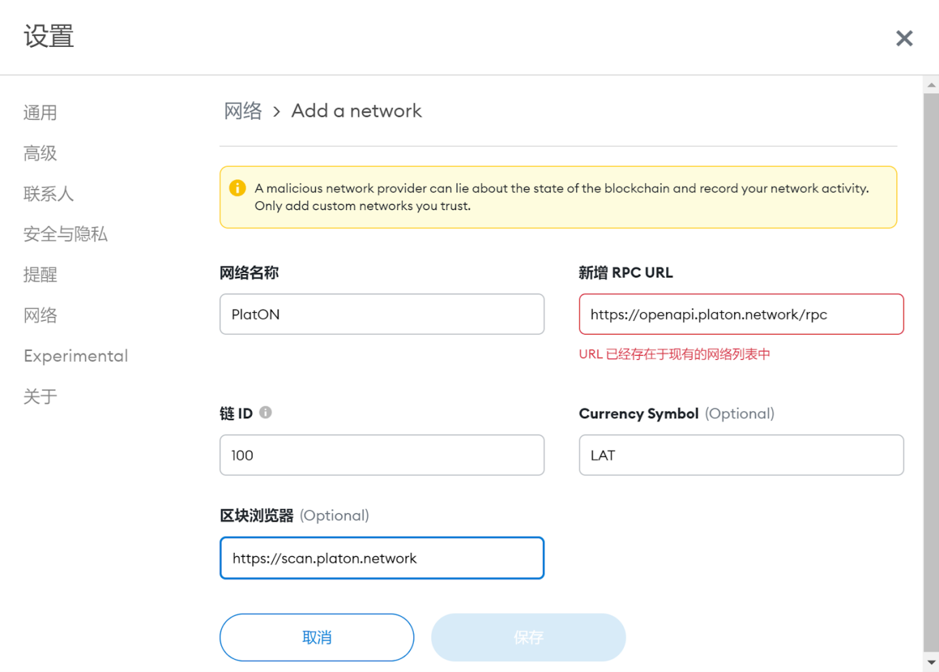Select 网络 in the left sidebar
This screenshot has height=672, width=939.
[x=40, y=315]
